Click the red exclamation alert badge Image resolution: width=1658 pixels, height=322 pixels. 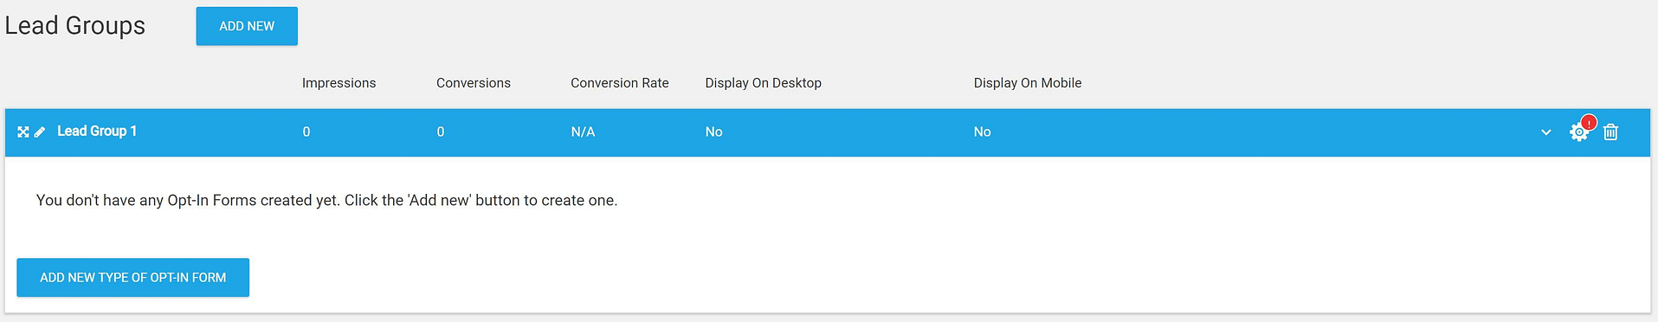click(1589, 122)
